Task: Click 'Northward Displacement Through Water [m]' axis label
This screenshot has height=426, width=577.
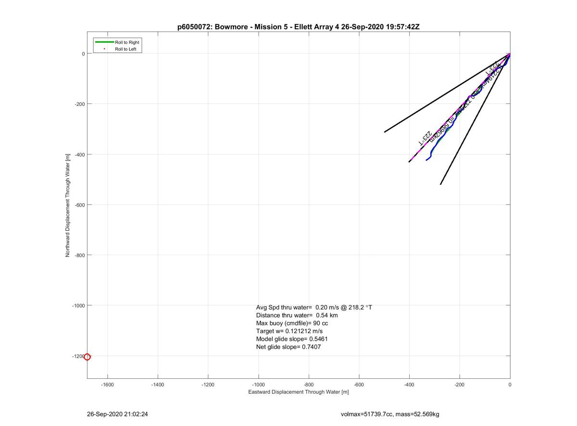Action: pyautogui.click(x=68, y=205)
